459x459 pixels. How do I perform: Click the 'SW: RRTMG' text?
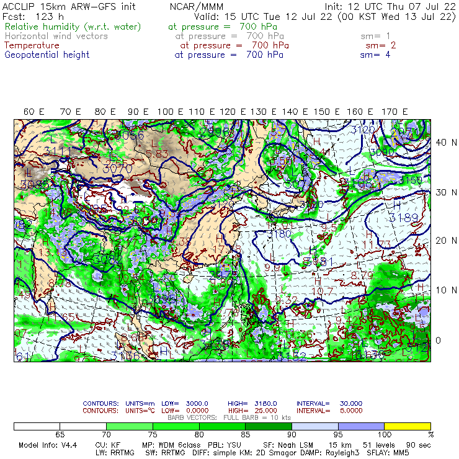click(x=166, y=453)
